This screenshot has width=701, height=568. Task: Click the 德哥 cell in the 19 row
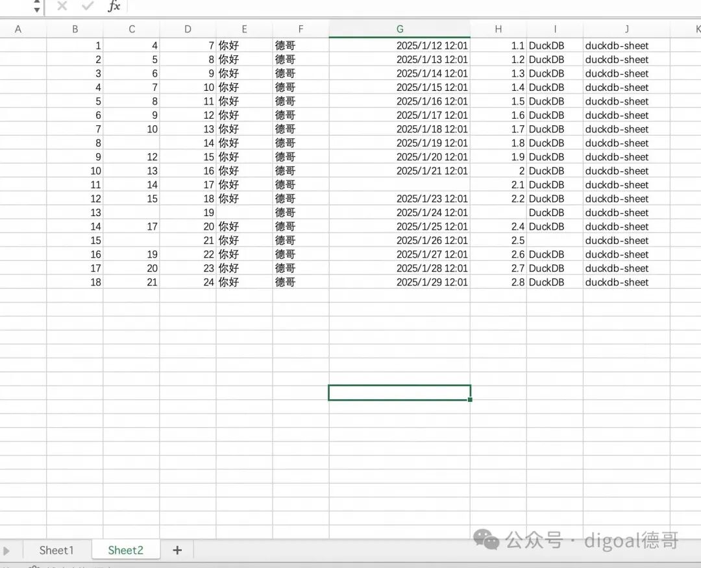(x=301, y=212)
